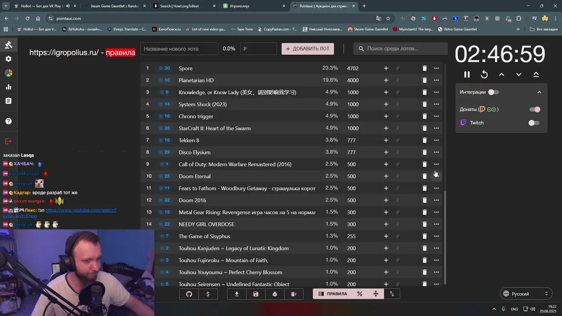Switch to the Игрополиус tab
Viewport: 562px width, 316px height.
tap(254, 6)
